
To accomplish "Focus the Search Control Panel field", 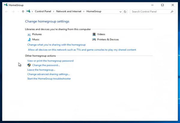I will tap(152, 12).
